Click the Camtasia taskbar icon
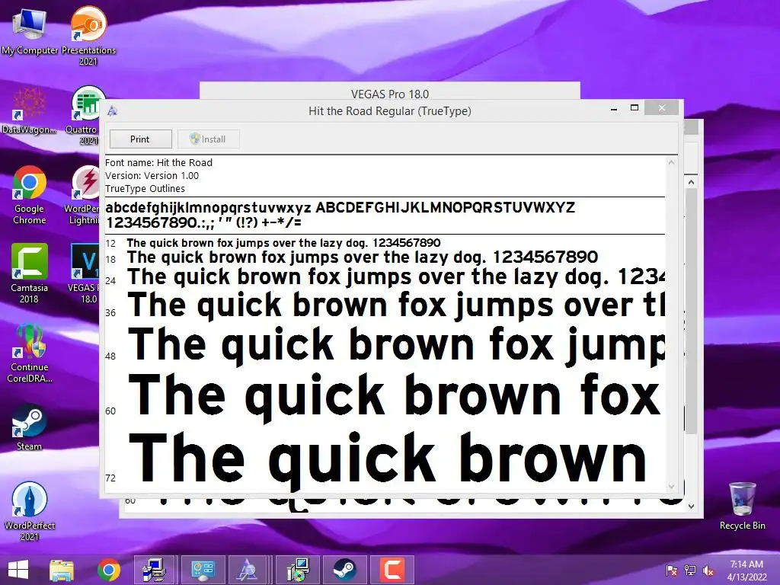Viewport: 780px width, 585px height. pos(392,570)
